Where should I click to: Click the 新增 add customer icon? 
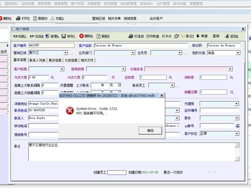(47, 36)
